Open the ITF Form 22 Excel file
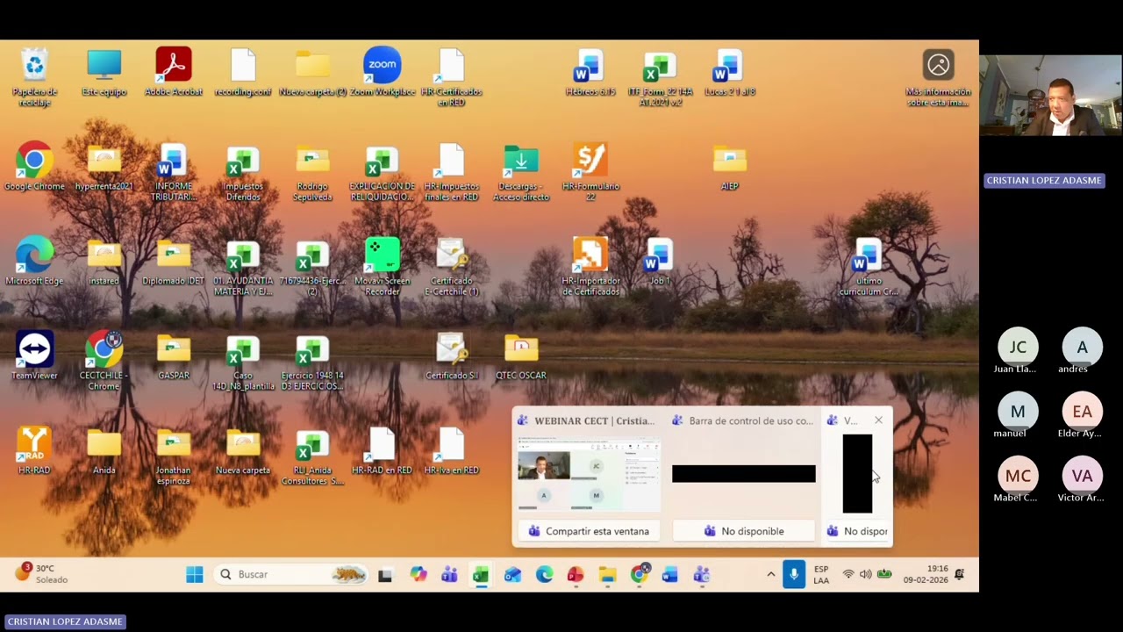The width and height of the screenshot is (1123, 632). [x=660, y=77]
